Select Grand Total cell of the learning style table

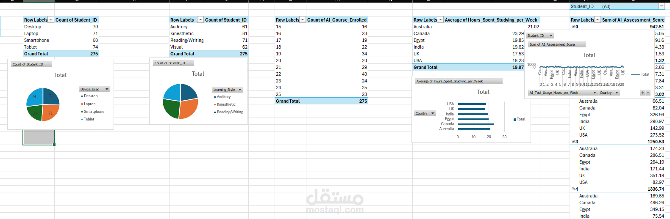pyautogui.click(x=186, y=54)
